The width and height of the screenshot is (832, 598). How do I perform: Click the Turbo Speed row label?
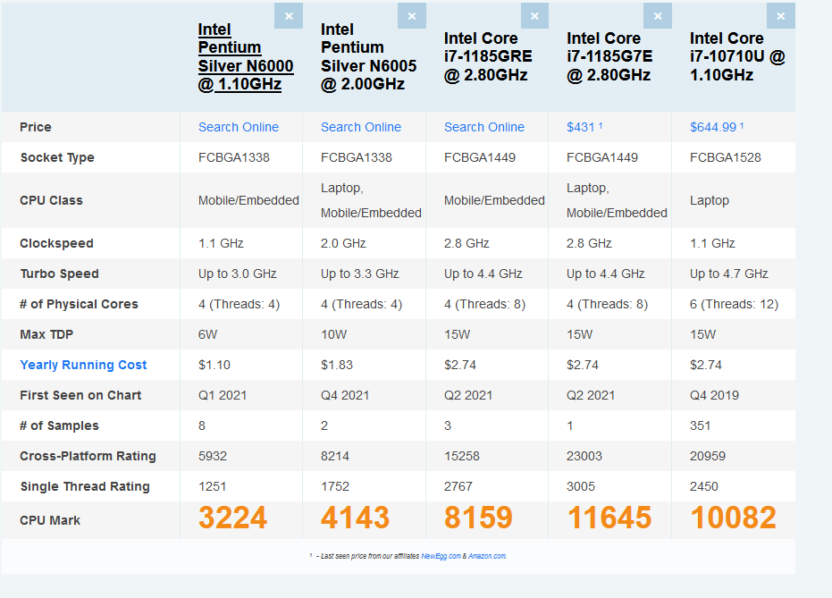(x=59, y=274)
